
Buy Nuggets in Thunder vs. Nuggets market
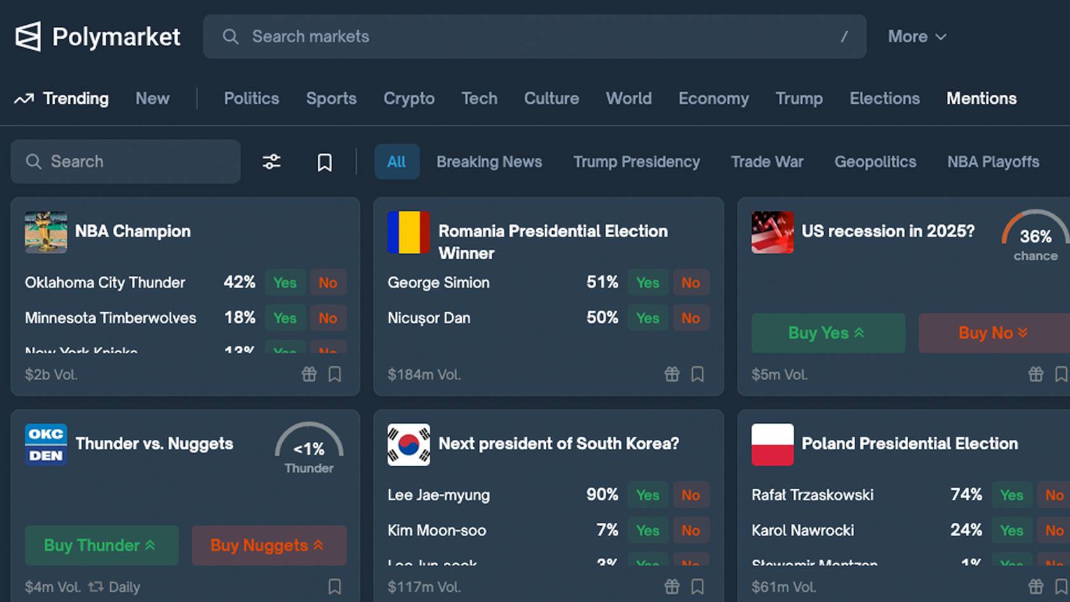coord(269,545)
